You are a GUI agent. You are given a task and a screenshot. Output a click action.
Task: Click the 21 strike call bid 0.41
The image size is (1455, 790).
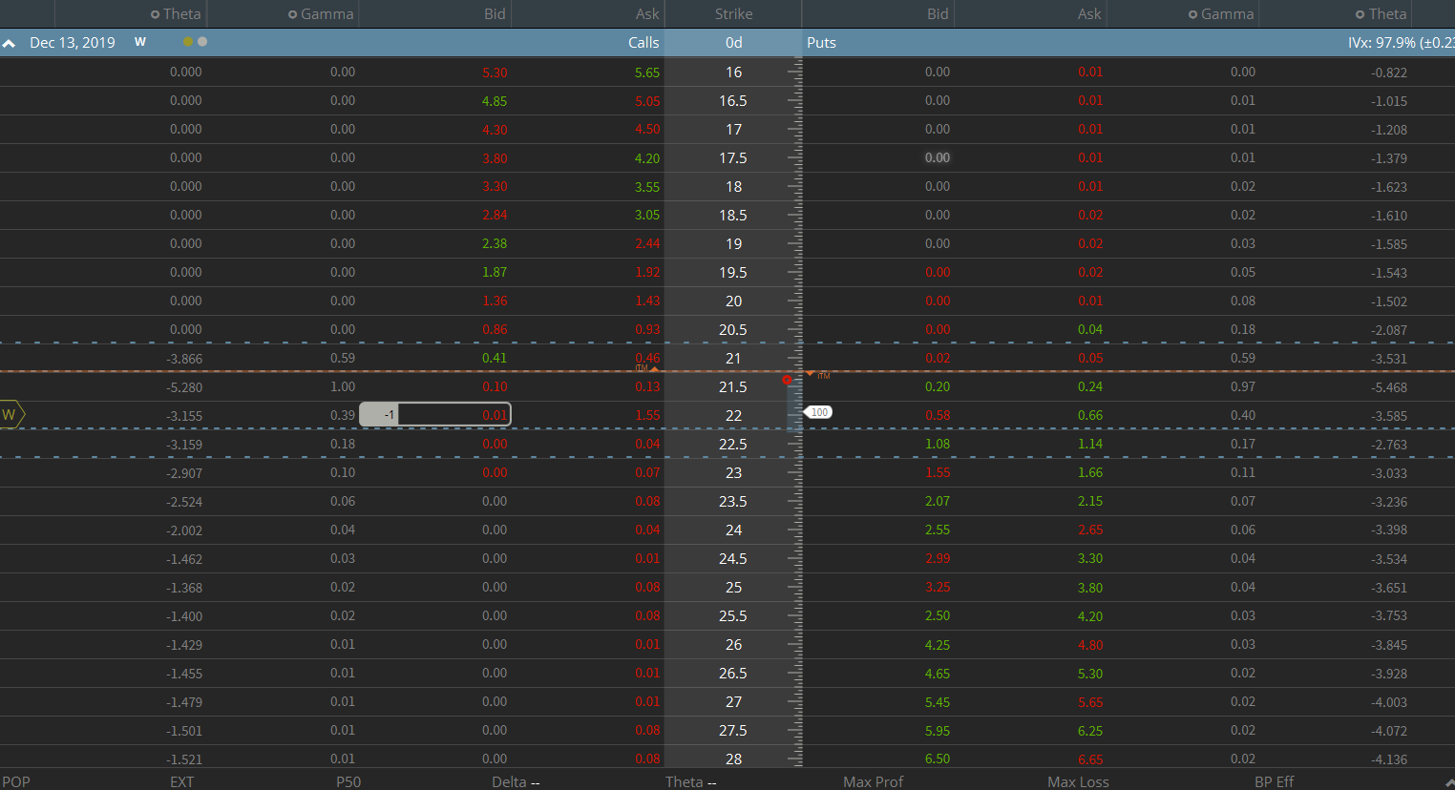tap(495, 358)
